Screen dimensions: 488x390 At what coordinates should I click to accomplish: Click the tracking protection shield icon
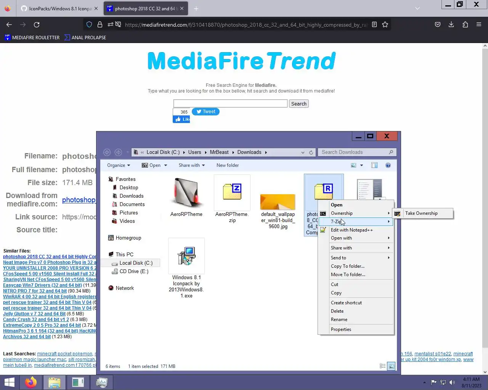[89, 25]
